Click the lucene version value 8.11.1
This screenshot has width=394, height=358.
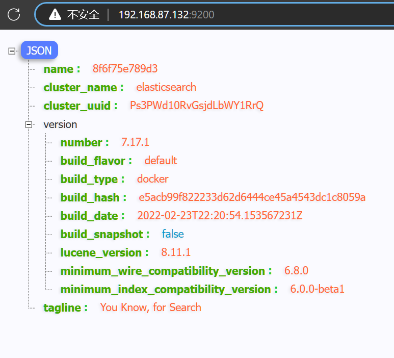click(176, 252)
